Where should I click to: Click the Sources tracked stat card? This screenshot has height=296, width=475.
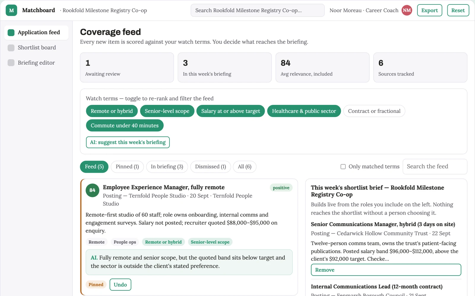click(420, 68)
